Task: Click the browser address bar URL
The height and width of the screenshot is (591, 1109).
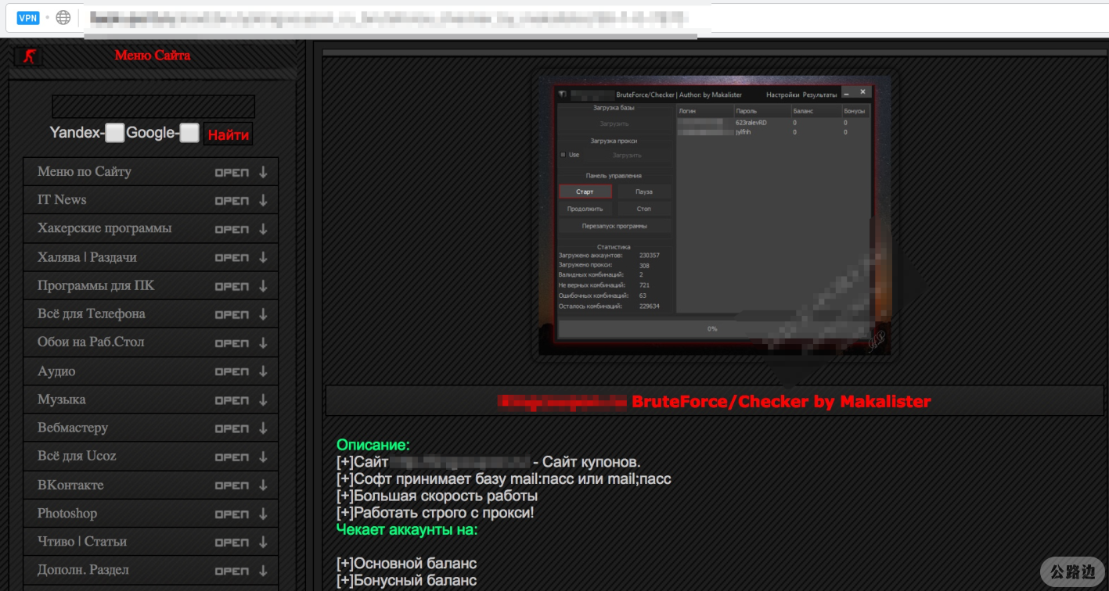Action: click(x=387, y=17)
